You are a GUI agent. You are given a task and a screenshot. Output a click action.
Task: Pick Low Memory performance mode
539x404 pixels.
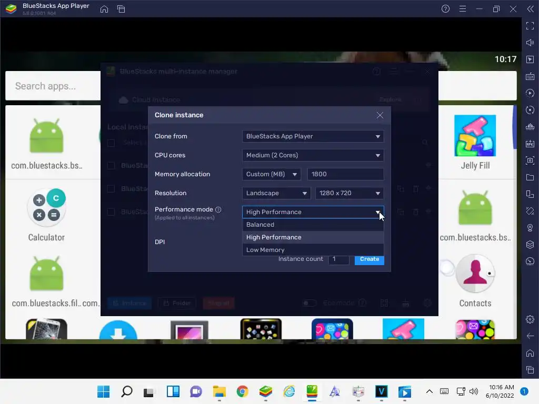313,250
